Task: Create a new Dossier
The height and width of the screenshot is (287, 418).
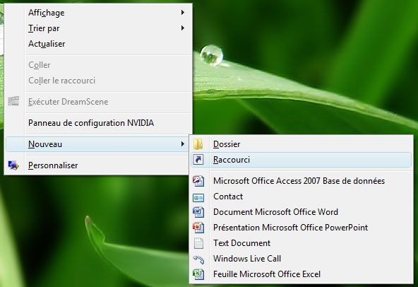Action: [x=301, y=144]
